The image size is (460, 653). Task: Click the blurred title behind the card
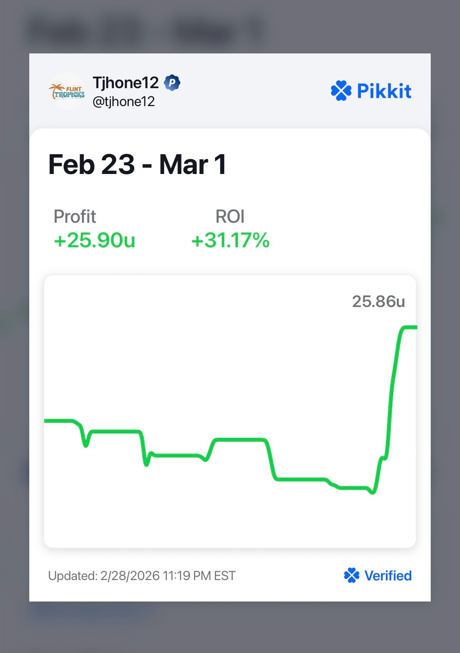pos(145,31)
